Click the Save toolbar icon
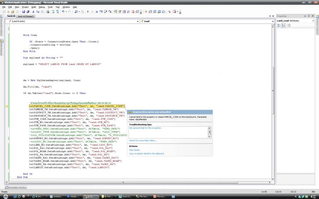The height and width of the screenshot is (199, 319). click(x=24, y=11)
